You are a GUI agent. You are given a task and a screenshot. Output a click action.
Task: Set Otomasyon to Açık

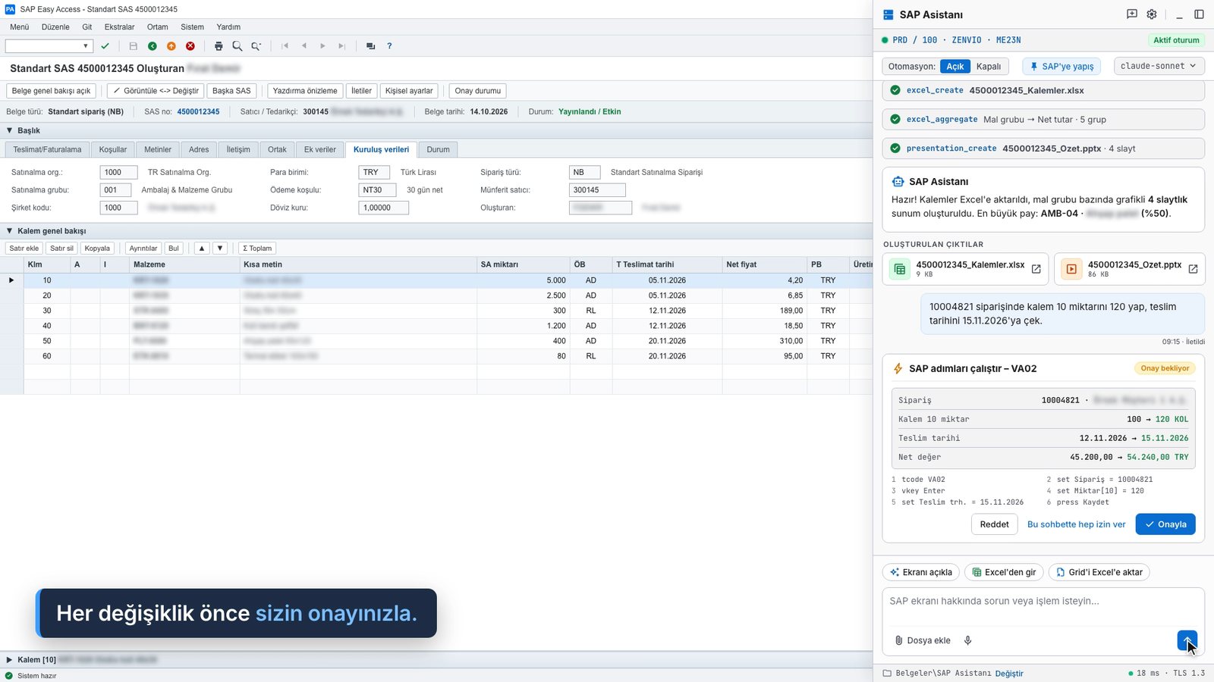(955, 67)
